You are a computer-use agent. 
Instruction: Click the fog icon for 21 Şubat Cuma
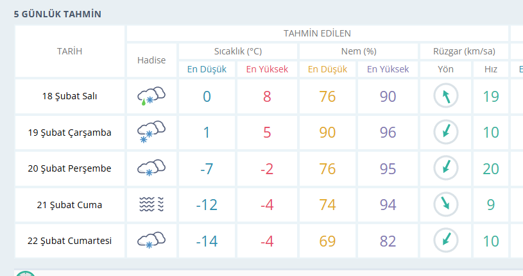(x=151, y=204)
